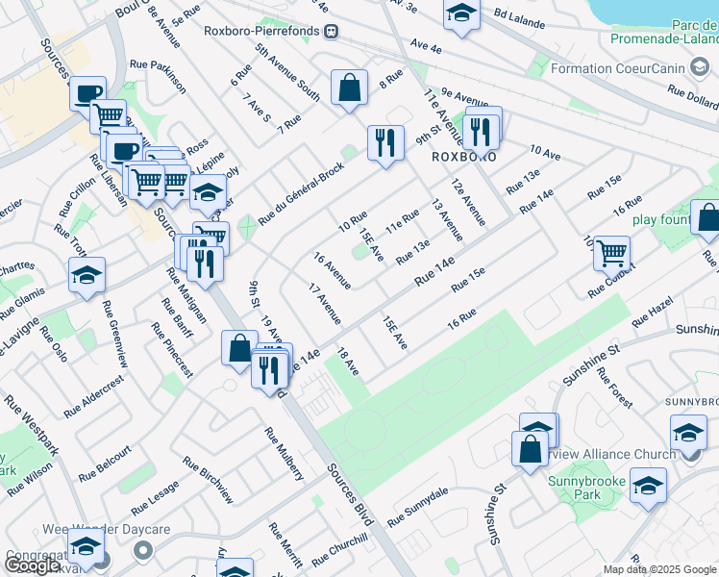This screenshot has height=577, width=719.
Task: Click the play fountain label
Action: click(x=661, y=219)
